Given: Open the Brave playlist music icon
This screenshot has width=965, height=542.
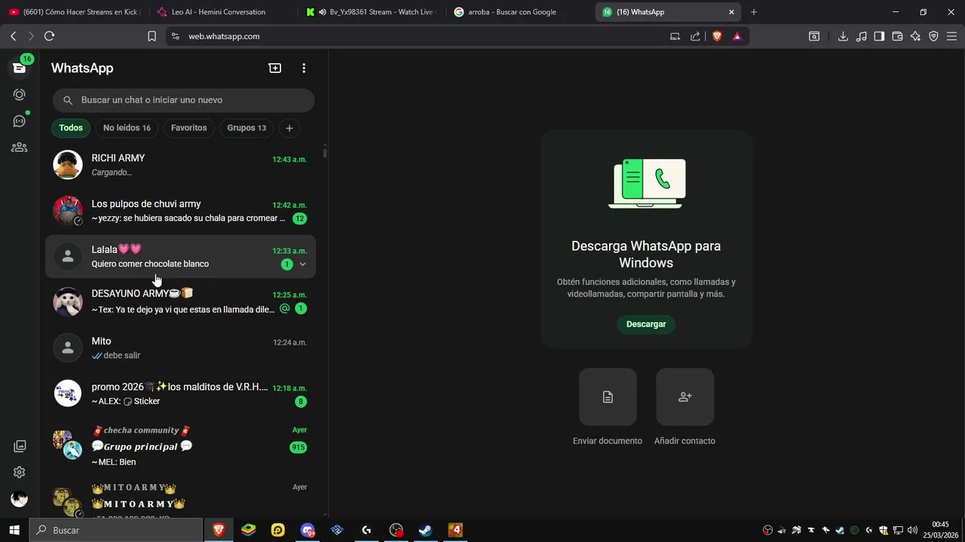Looking at the screenshot, I should [862, 36].
